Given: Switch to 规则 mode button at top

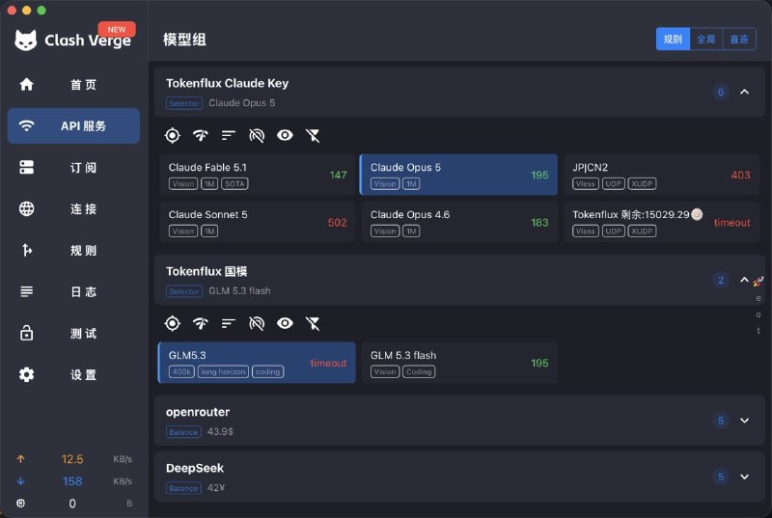Looking at the screenshot, I should click(673, 39).
